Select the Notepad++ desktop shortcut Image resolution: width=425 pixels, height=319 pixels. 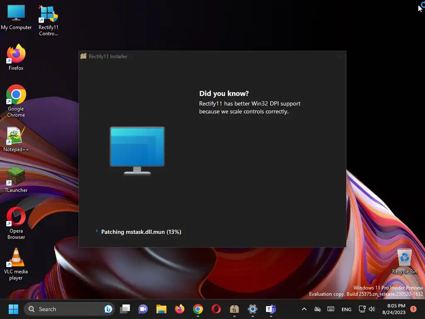click(x=16, y=139)
